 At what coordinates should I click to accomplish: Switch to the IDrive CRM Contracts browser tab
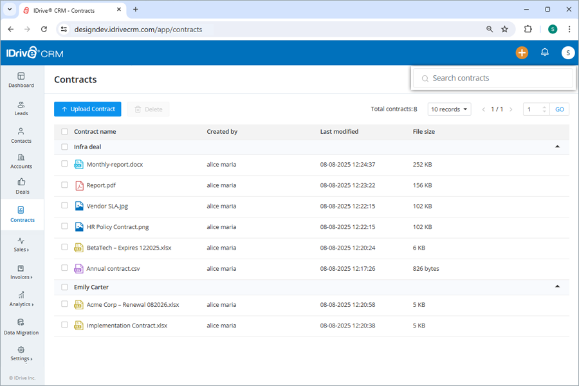(64, 10)
